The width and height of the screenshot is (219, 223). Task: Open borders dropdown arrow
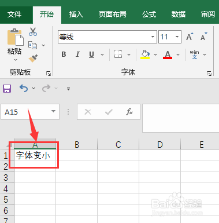129,54
